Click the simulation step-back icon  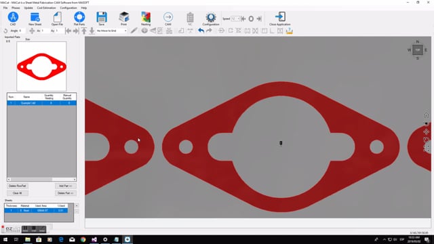[x=243, y=18]
